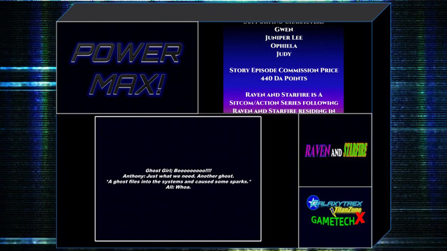Click the POWER MAX! title logo
Image resolution: width=447 pixels, height=251 pixels.
click(x=126, y=69)
